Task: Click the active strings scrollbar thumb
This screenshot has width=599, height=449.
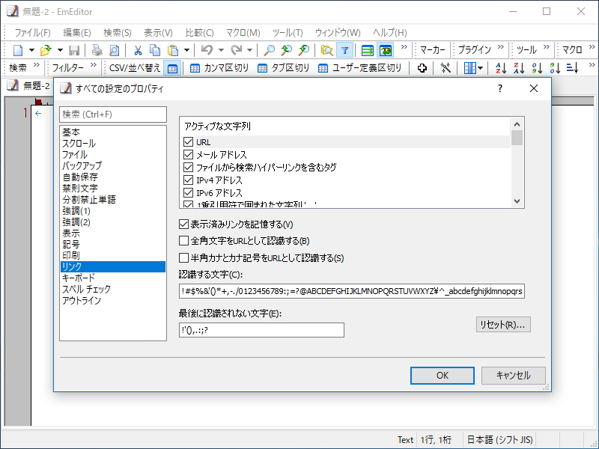Action: (x=517, y=138)
